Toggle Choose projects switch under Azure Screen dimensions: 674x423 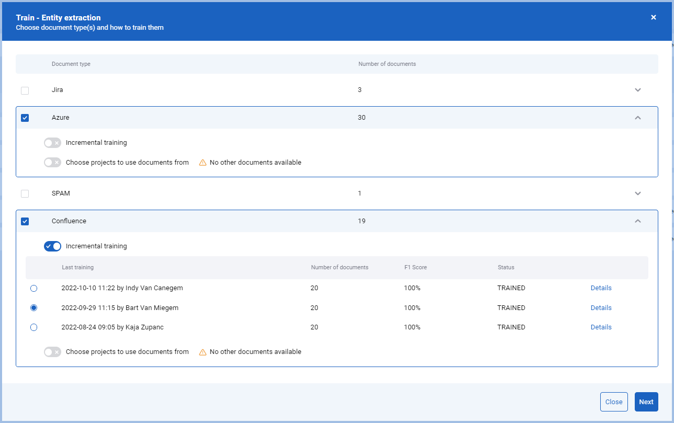pyautogui.click(x=52, y=163)
